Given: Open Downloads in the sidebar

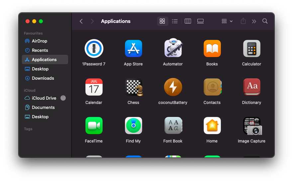Looking at the screenshot, I should click(x=45, y=78).
